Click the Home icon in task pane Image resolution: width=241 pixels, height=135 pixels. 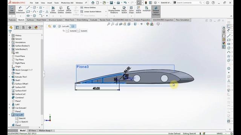pos(224,28)
